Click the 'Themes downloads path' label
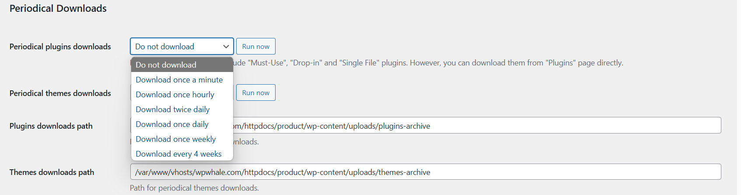Image resolution: width=741 pixels, height=195 pixels. tap(52, 172)
